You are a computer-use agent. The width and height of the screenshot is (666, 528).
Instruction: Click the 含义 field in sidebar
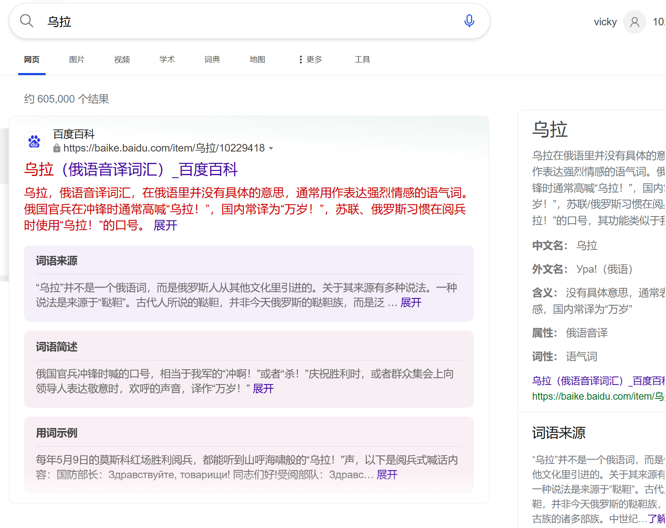(x=598, y=301)
